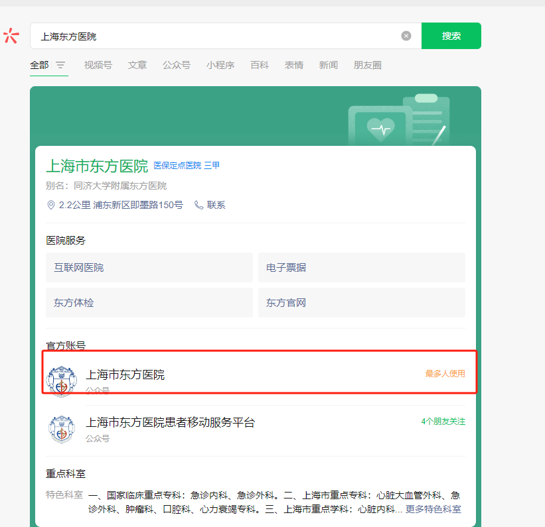Click the 4个朋友关注 label
Viewport: 545px width, 527px height.
tap(443, 422)
